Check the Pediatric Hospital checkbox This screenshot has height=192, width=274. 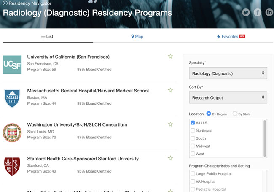tap(193, 189)
